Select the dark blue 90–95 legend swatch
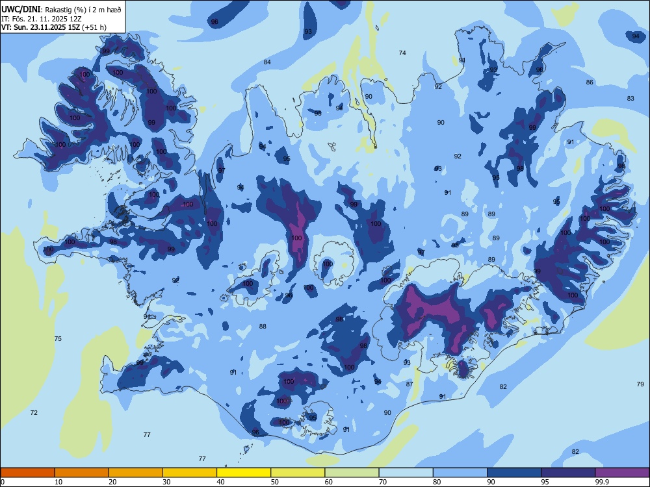Image resolution: width=650 pixels, height=487 pixels. (514, 473)
